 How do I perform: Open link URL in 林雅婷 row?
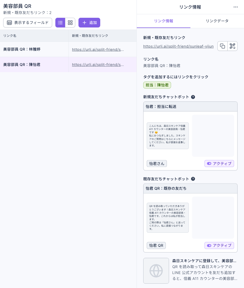pos(98,50)
